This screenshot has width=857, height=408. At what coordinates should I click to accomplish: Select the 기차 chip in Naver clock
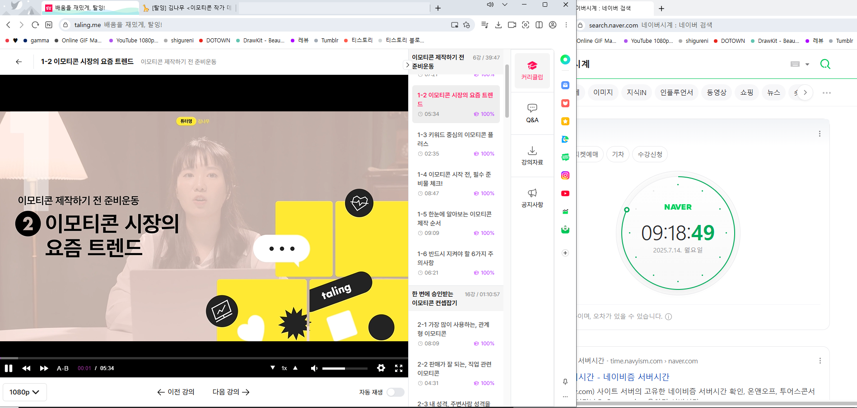tap(618, 154)
